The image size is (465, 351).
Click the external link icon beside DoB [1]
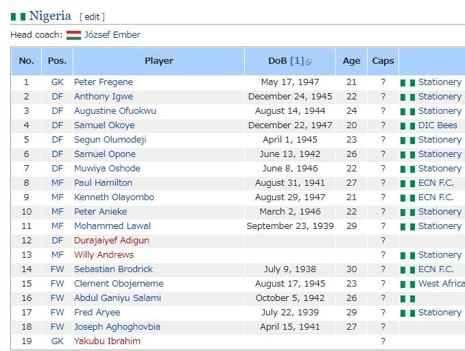309,62
